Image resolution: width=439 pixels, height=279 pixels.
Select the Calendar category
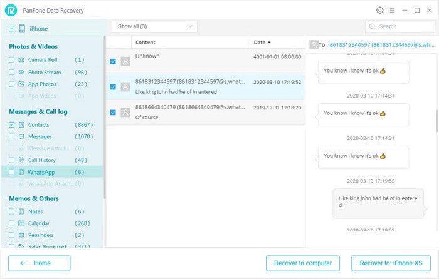[x=39, y=223]
